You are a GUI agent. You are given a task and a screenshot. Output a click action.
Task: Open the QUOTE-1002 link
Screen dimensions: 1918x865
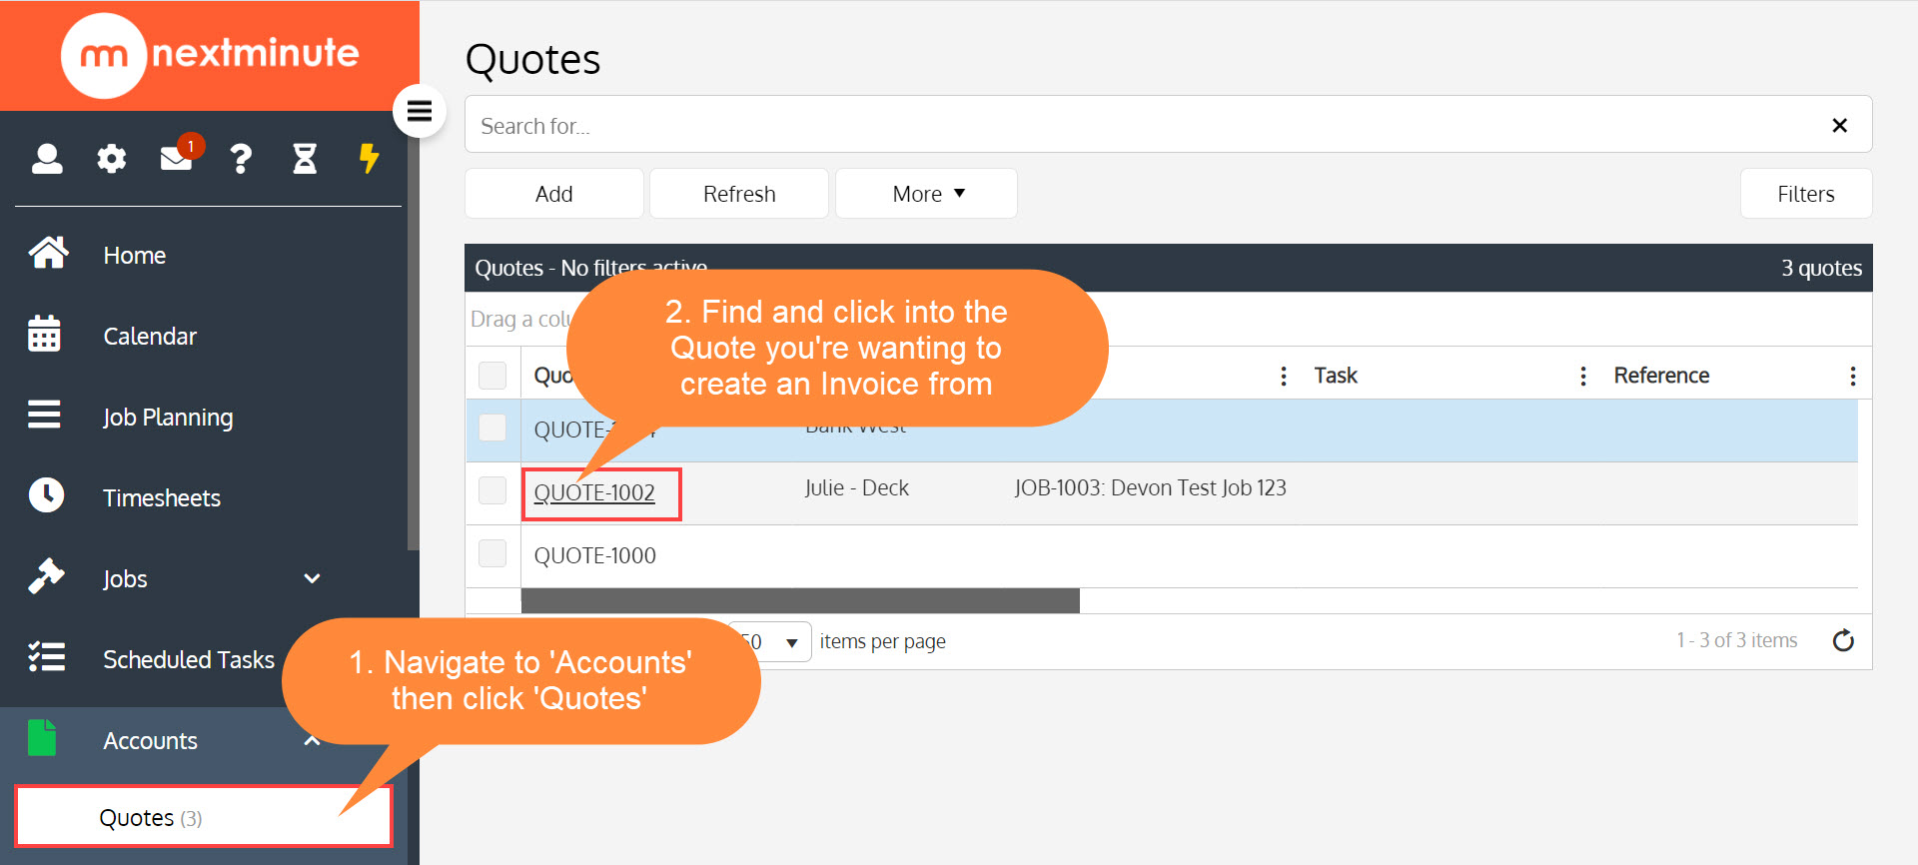coord(594,492)
